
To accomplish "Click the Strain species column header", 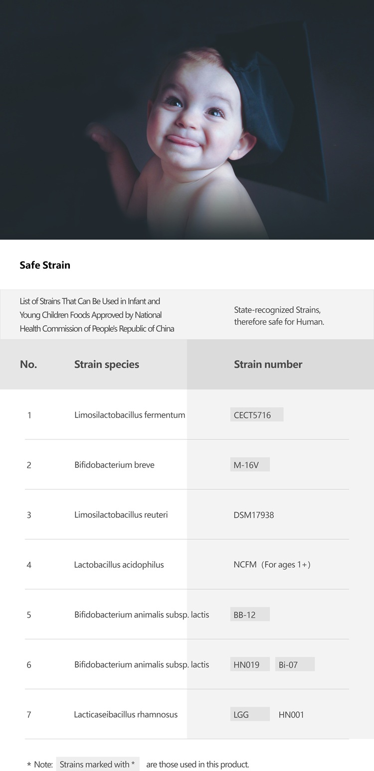I will pyautogui.click(x=107, y=365).
